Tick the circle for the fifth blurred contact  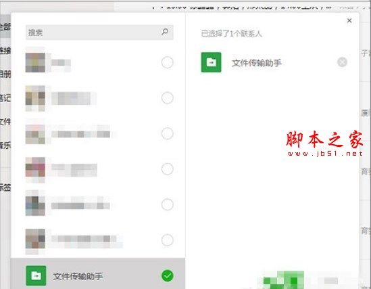(x=168, y=204)
